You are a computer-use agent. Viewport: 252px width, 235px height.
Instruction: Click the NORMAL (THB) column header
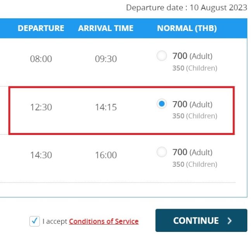click(187, 28)
